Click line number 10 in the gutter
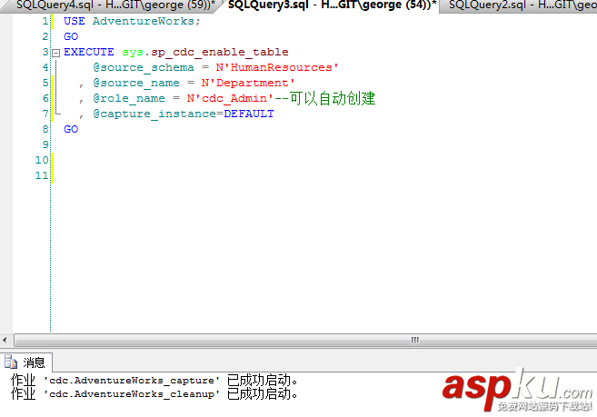This screenshot has height=417, width=597. [x=42, y=160]
